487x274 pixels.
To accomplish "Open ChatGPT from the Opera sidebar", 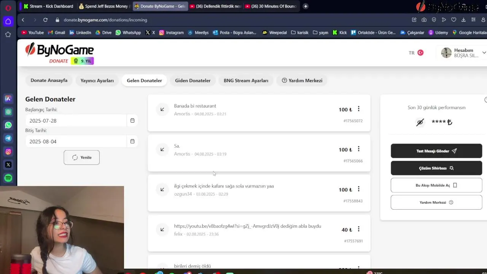I will [8, 112].
